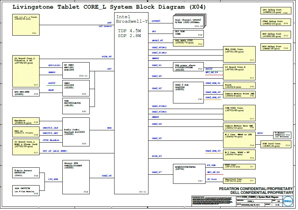Click the 'CTIA Headset' signal label

pos(51,140)
